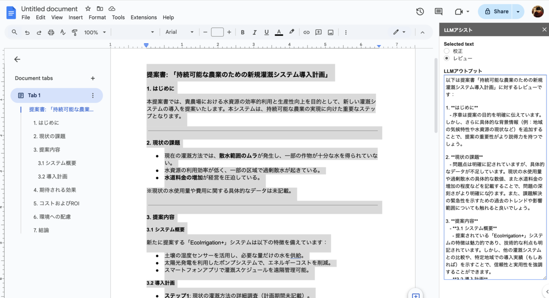Open the Help menu

[x=168, y=17]
